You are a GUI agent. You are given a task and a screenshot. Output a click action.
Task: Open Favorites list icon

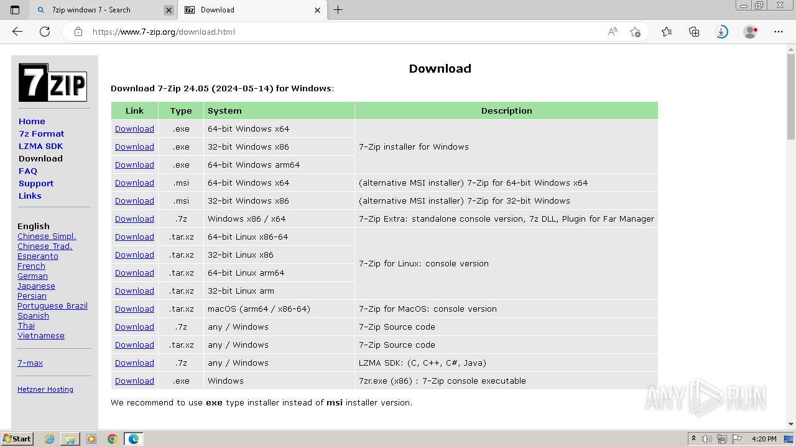pos(667,32)
